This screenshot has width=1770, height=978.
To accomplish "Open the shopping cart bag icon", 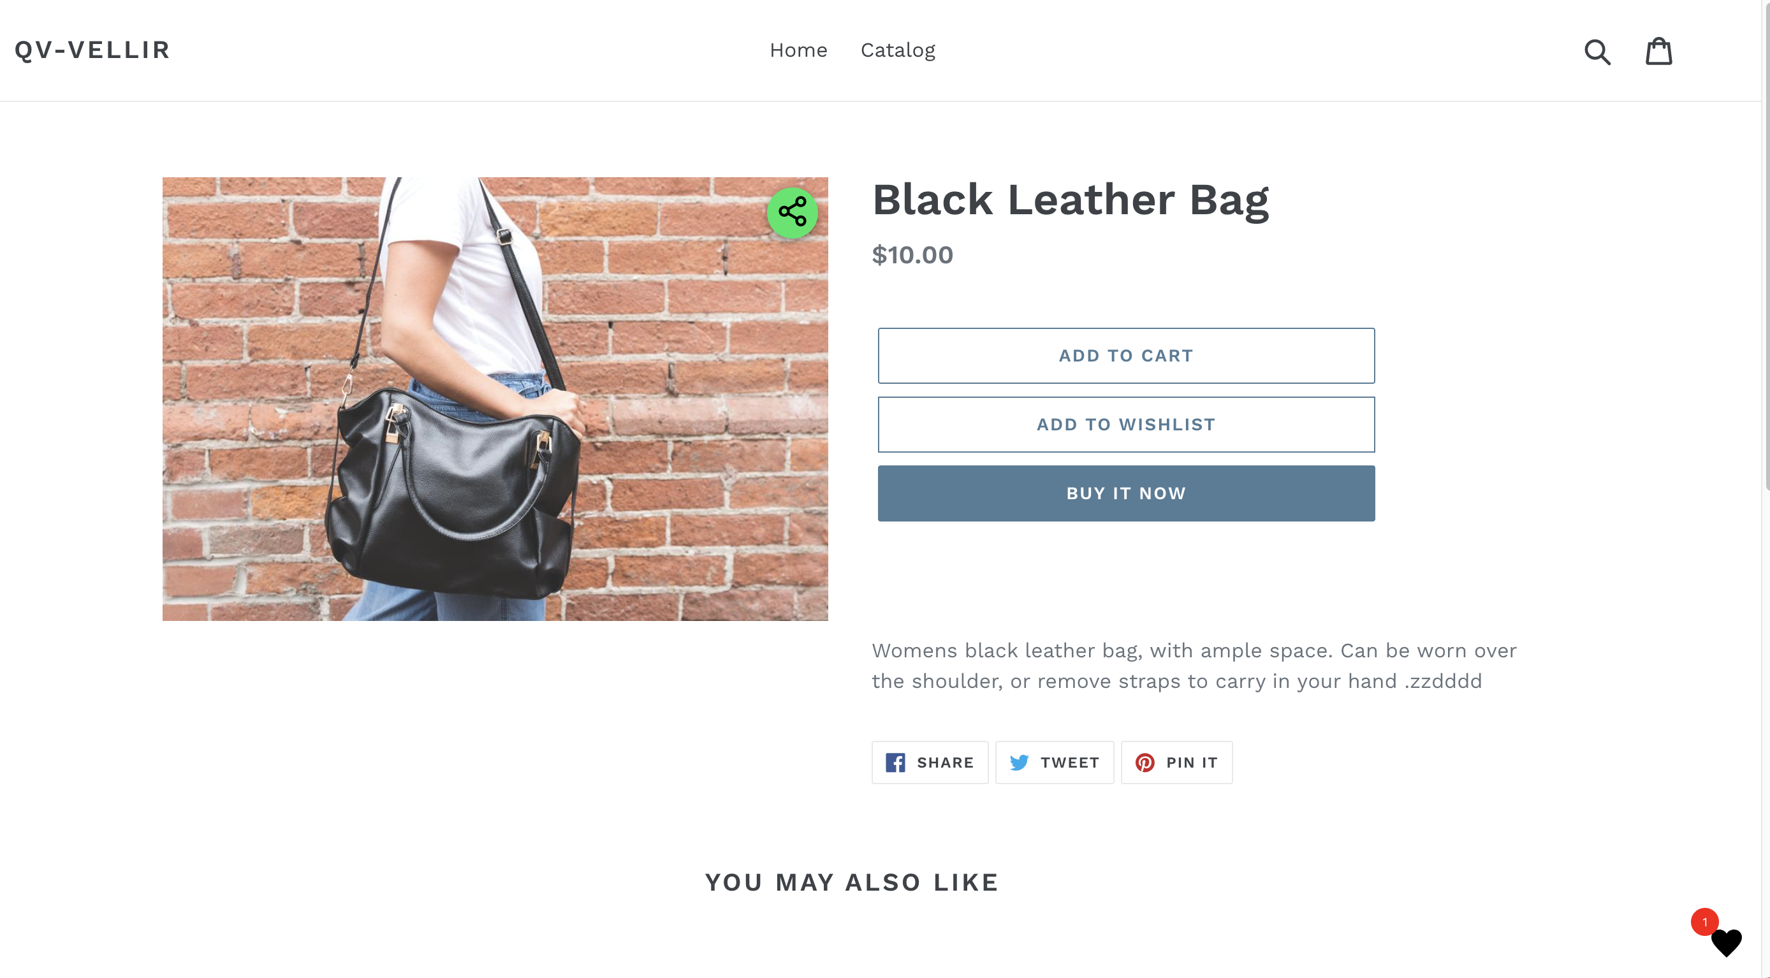I will [1658, 51].
